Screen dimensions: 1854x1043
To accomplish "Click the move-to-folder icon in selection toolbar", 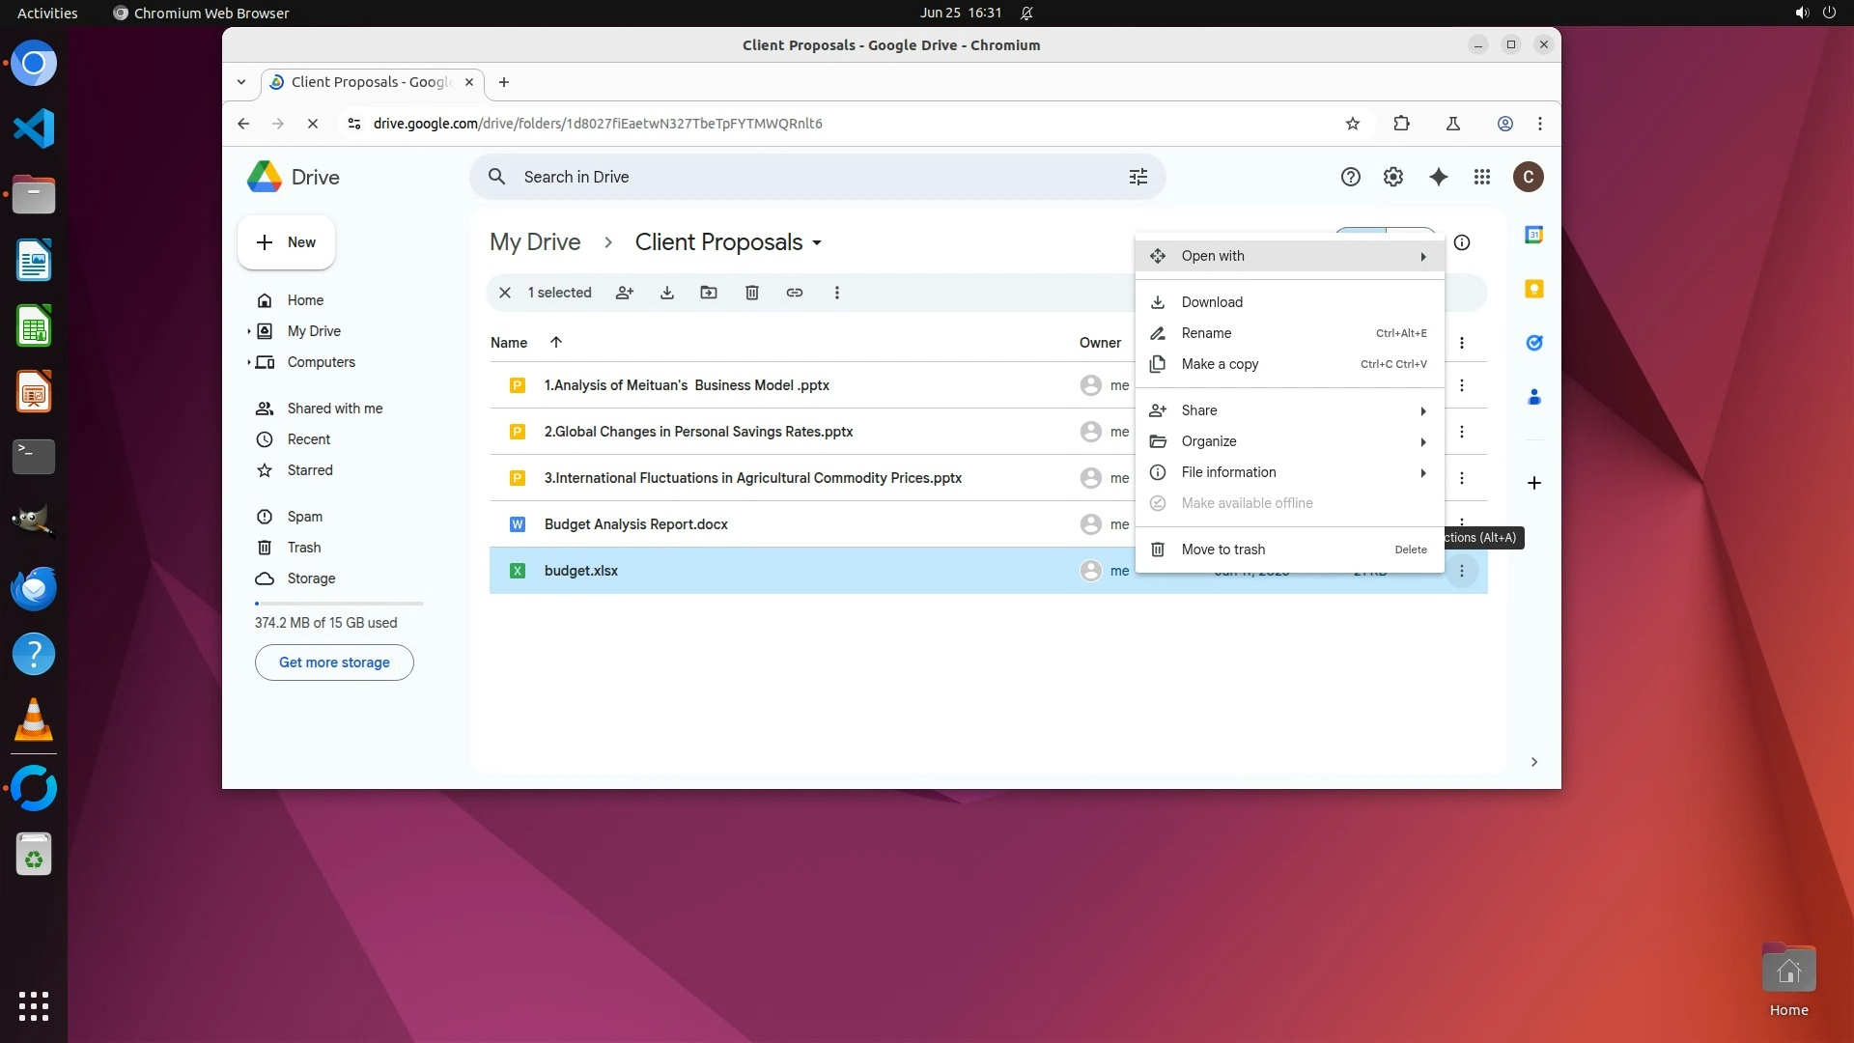I will pyautogui.click(x=709, y=293).
